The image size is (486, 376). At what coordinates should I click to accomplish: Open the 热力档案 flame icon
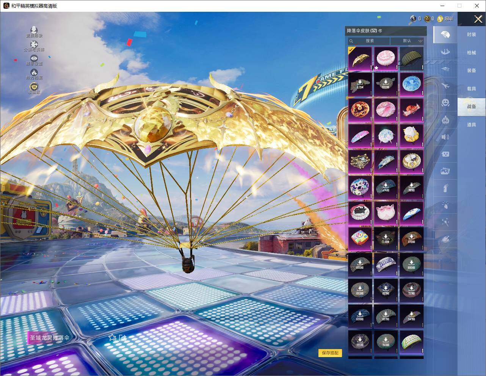[34, 72]
